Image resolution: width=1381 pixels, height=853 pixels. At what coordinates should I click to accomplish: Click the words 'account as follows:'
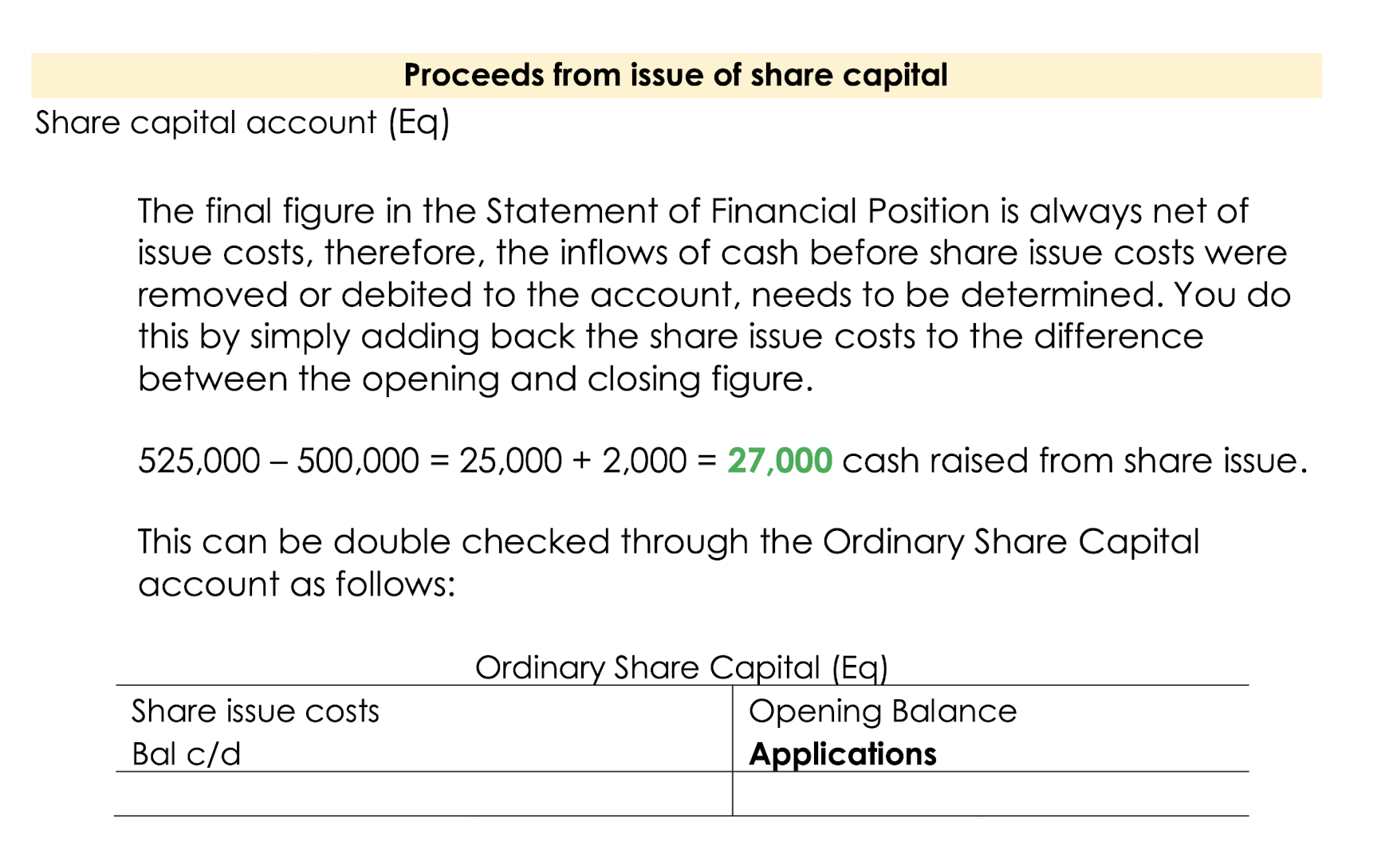297,584
